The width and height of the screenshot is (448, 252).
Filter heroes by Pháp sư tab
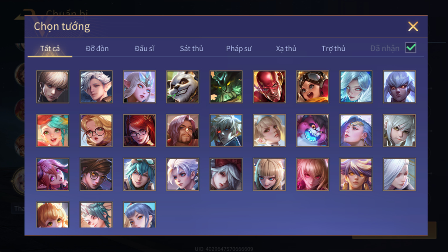click(239, 48)
